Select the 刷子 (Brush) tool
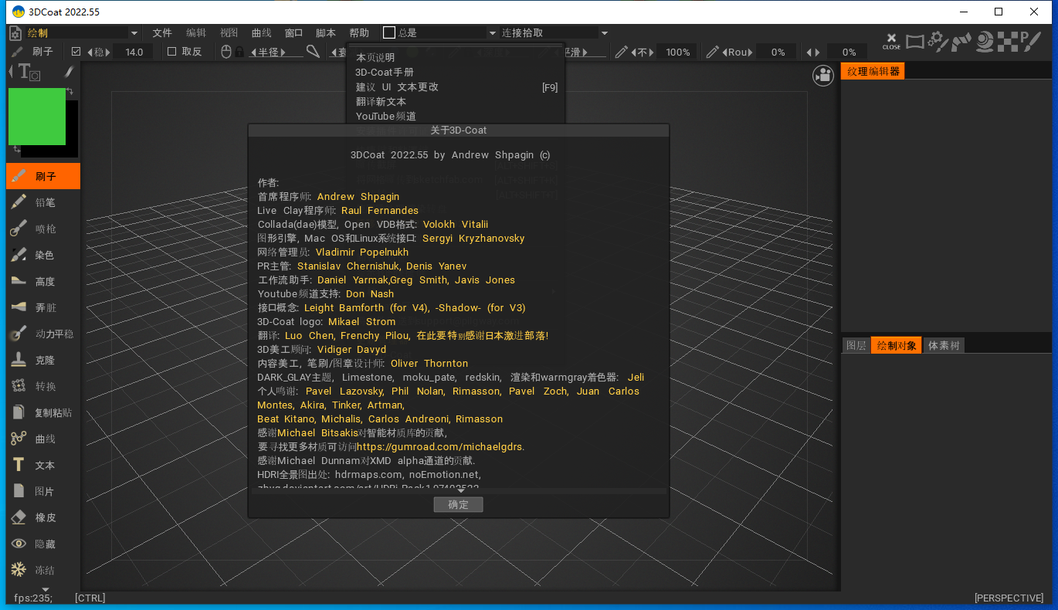 click(x=42, y=176)
